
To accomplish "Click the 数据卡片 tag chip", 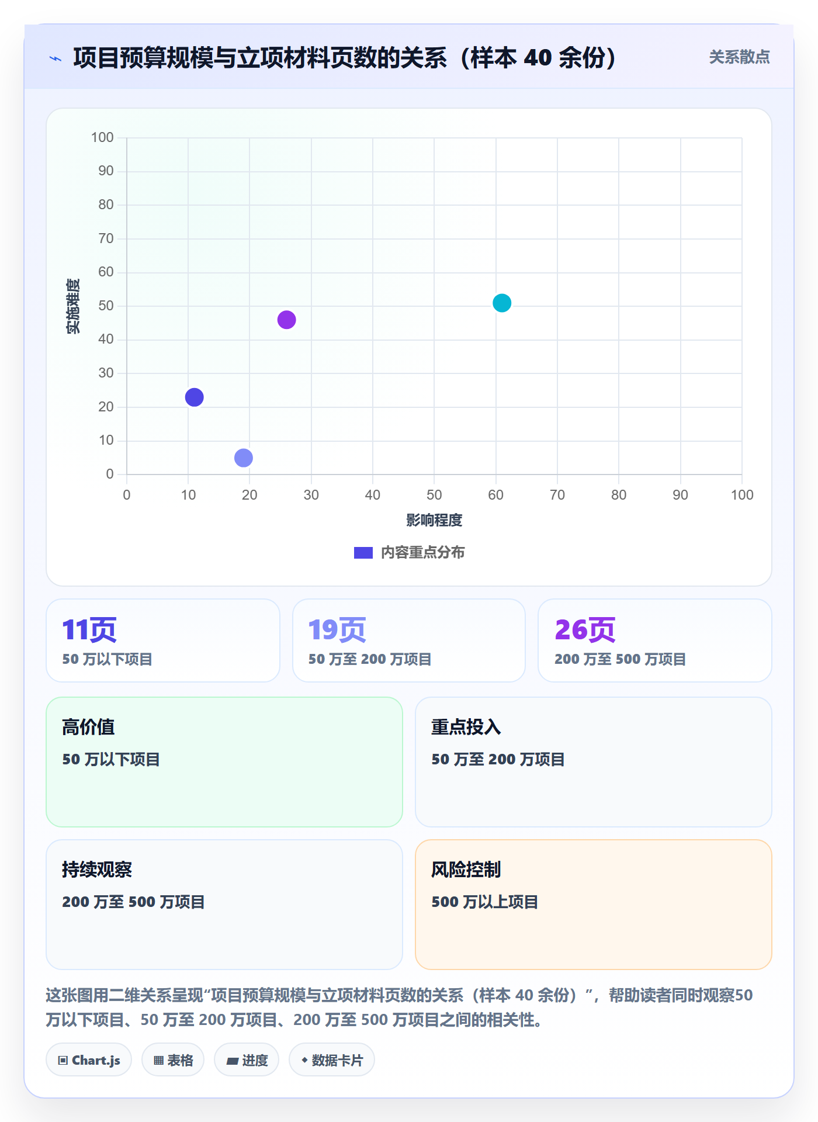I will click(x=332, y=1060).
